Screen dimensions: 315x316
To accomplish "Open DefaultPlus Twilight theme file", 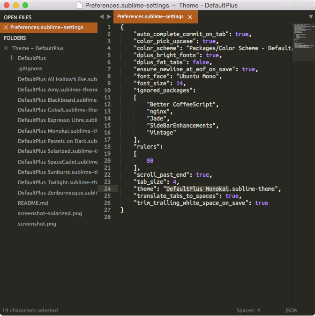I will (58, 182).
